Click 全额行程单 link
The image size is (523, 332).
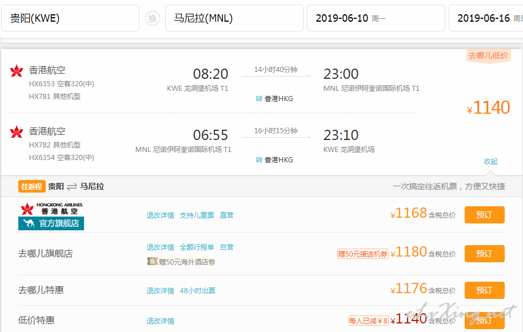click(x=197, y=247)
